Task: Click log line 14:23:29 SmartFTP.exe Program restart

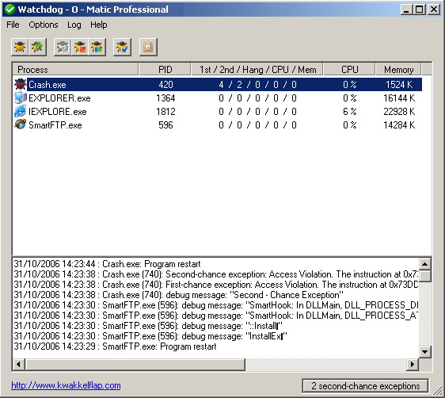Action: click(x=115, y=346)
